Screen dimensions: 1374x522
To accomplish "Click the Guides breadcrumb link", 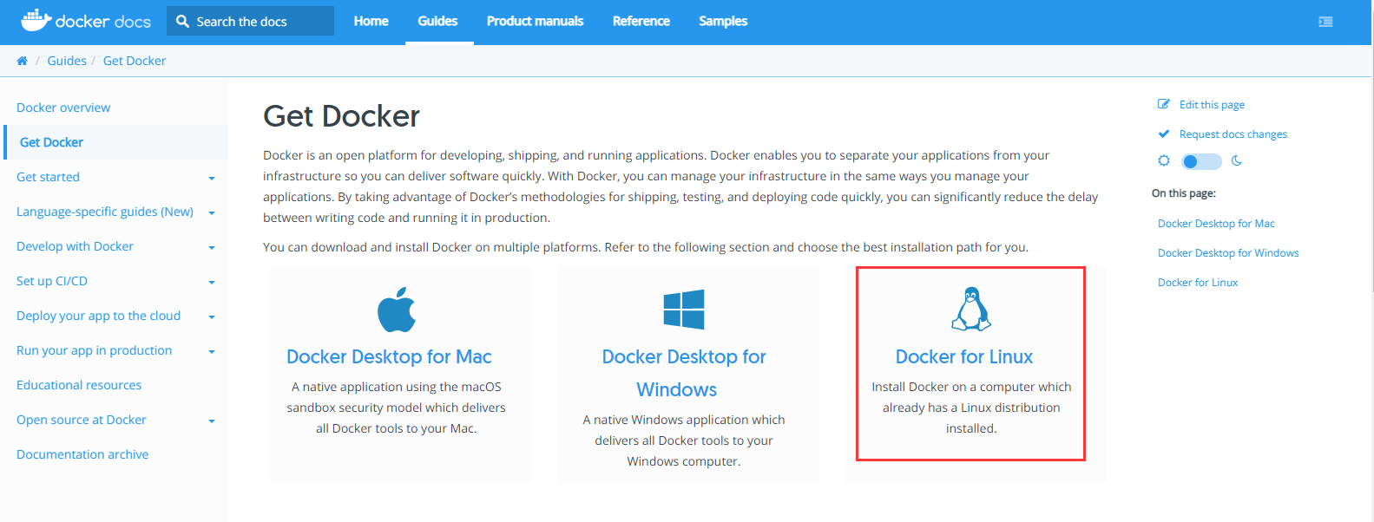I will (x=67, y=61).
